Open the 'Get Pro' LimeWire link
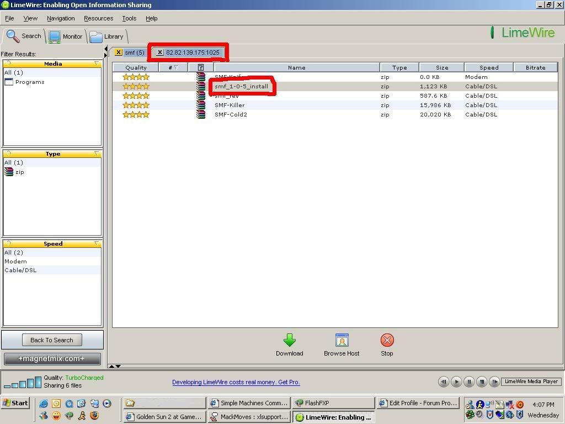 click(x=236, y=382)
